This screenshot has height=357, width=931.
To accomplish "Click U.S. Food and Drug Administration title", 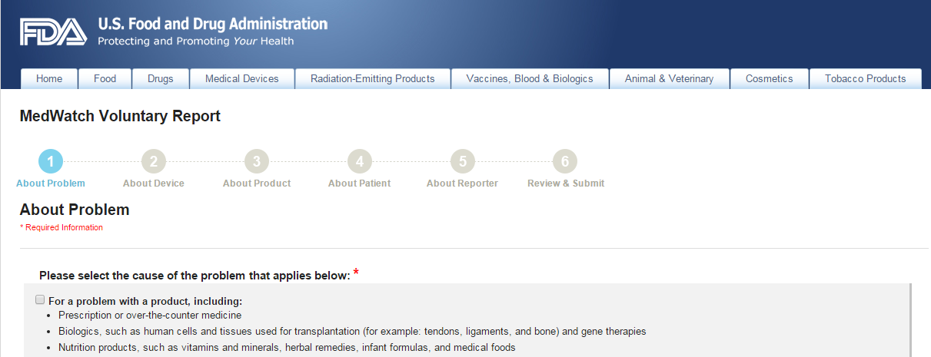I will pyautogui.click(x=213, y=24).
